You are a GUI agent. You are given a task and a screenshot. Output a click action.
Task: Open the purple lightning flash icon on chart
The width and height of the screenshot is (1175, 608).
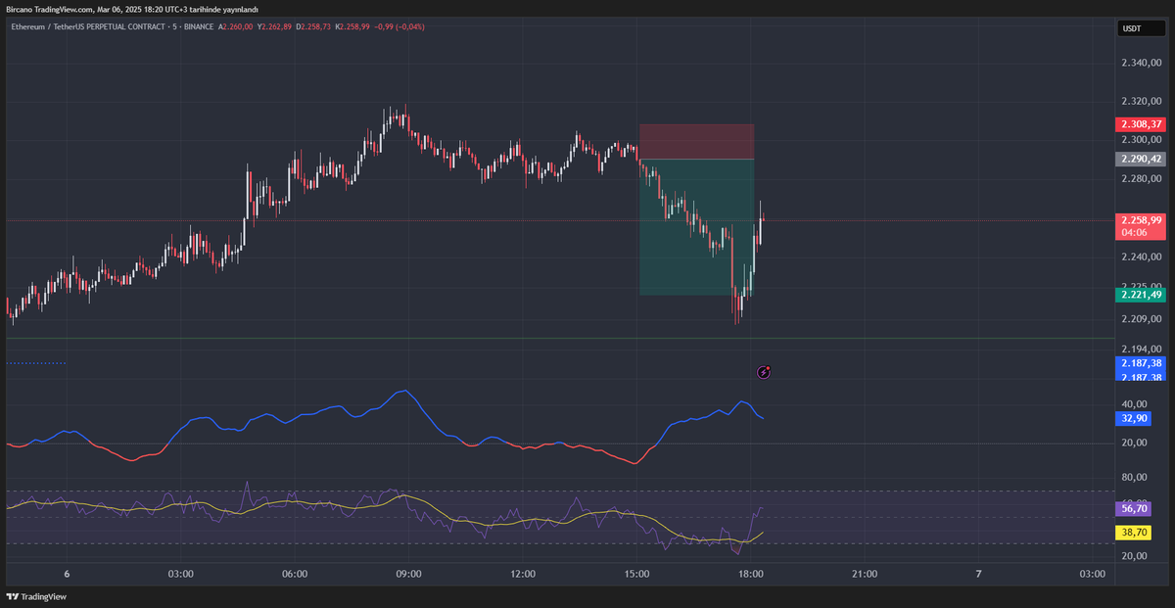coord(764,372)
